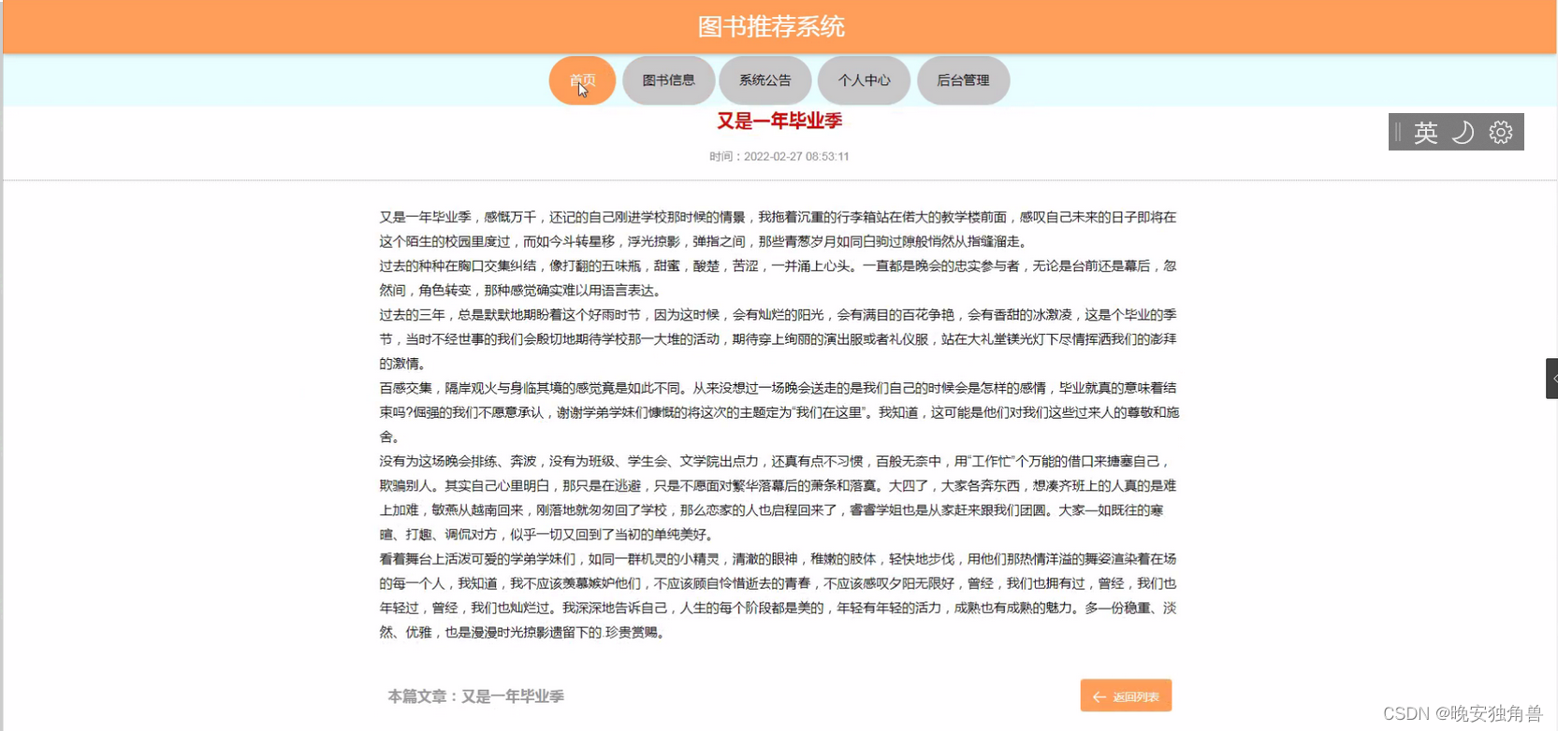The image size is (1558, 731).
Task: Open the 系统公告 tab
Action: [x=764, y=80]
